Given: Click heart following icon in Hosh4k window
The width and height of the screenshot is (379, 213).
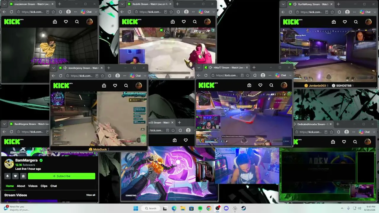Looking at the screenshot, I should [184, 22].
